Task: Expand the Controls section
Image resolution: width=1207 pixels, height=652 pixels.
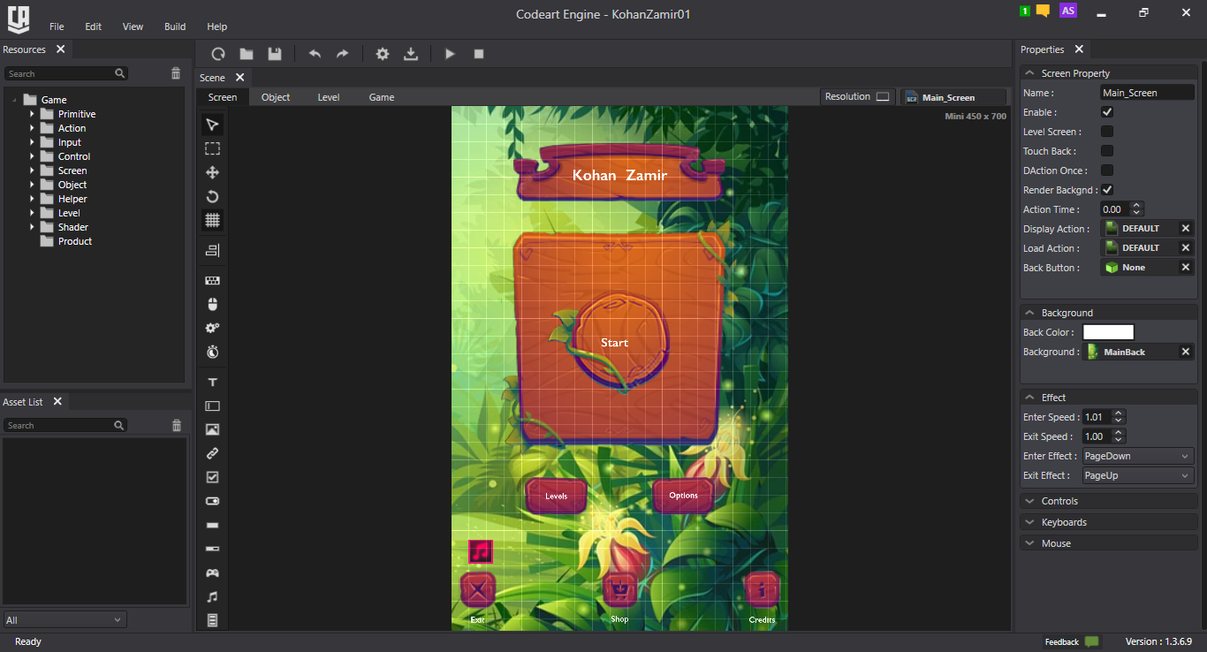Action: 1059,501
